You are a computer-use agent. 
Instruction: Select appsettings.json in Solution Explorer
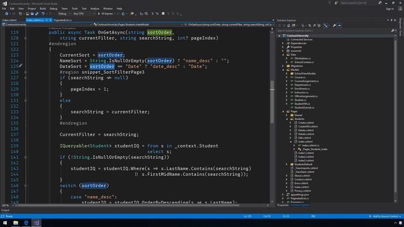tap(300, 195)
